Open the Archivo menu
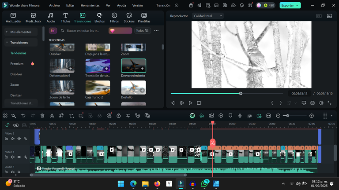Viewport: 339px width, 190px height. coord(54,5)
